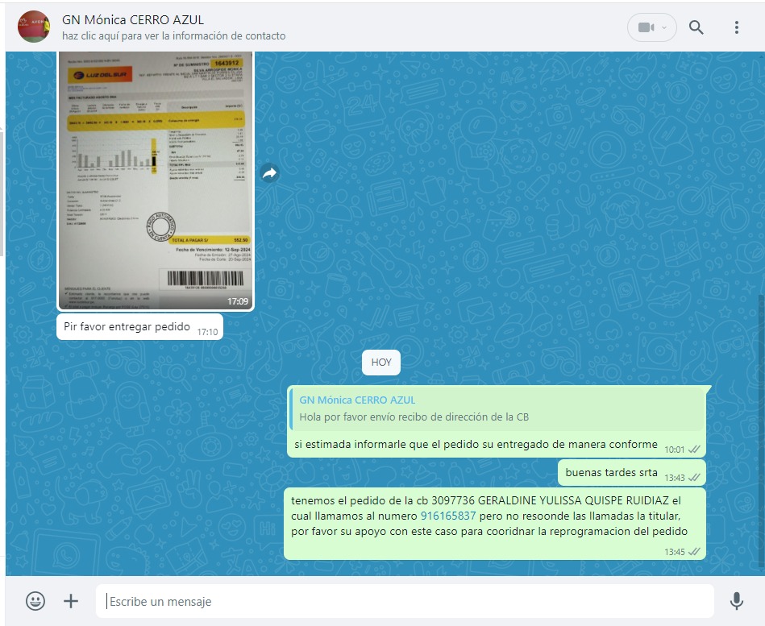Forward the Luz del Sur receipt image
Image resolution: width=765 pixels, height=626 pixels.
tap(269, 173)
